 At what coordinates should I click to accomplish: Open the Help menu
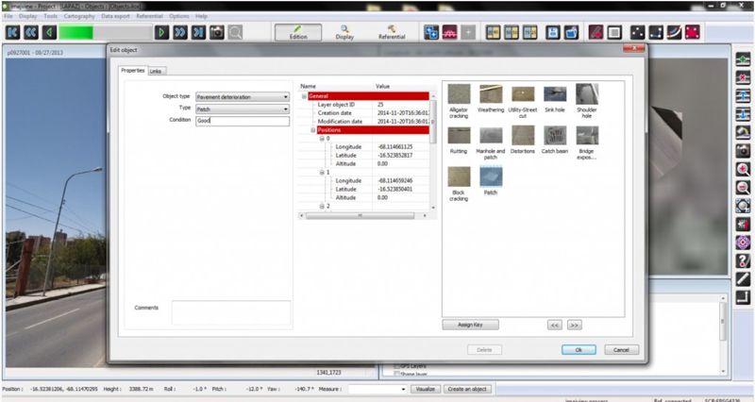click(201, 16)
